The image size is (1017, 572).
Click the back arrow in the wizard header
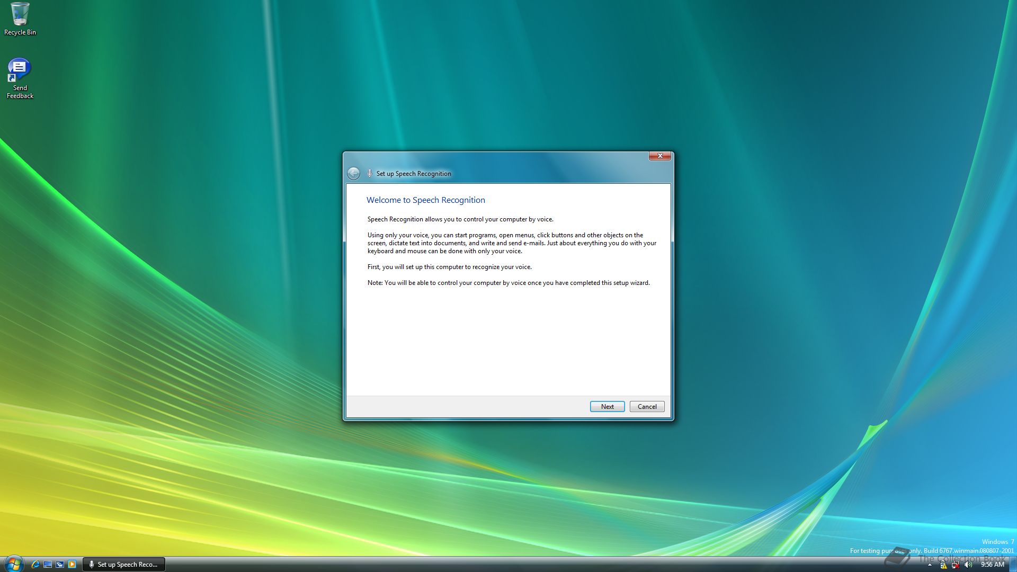(353, 173)
